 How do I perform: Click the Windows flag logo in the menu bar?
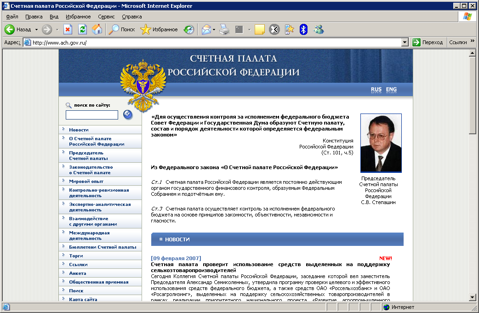pos(467,17)
